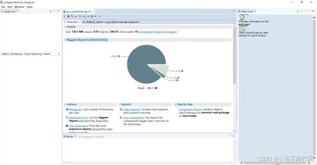Minimize the Notes panel
317x165 pixels.
coord(230,136)
